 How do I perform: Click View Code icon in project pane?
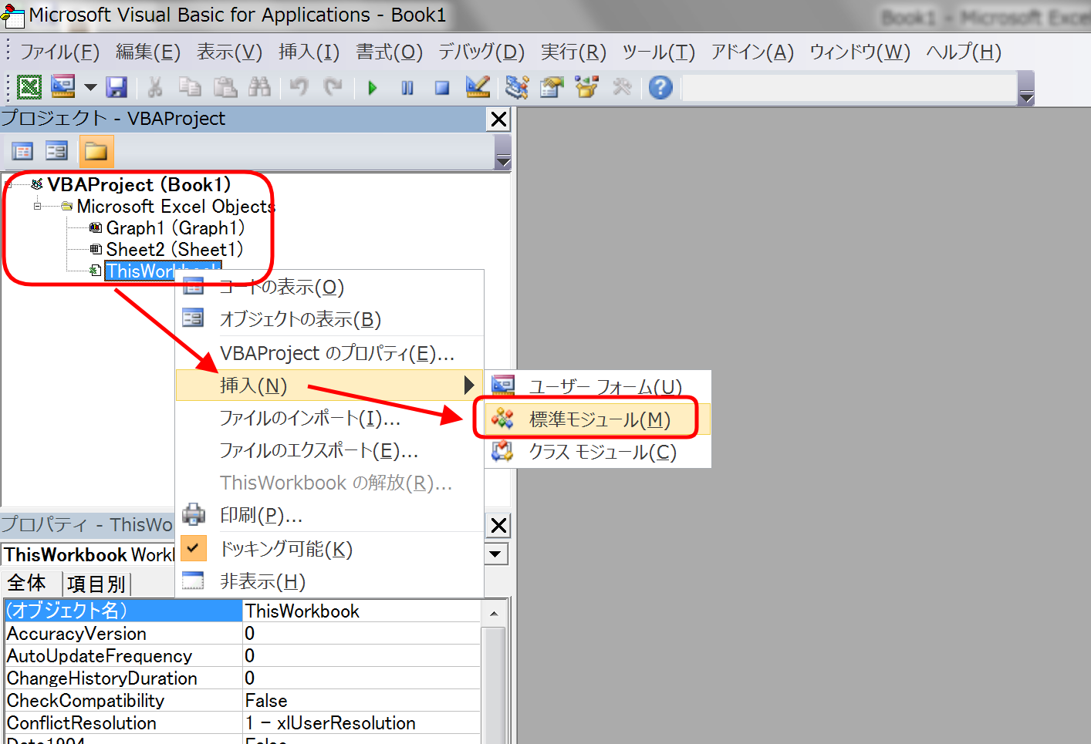[22, 151]
